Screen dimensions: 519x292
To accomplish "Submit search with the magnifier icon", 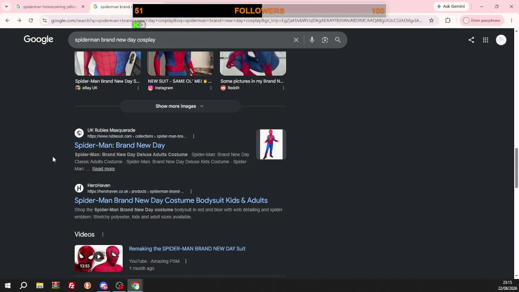I will (338, 40).
